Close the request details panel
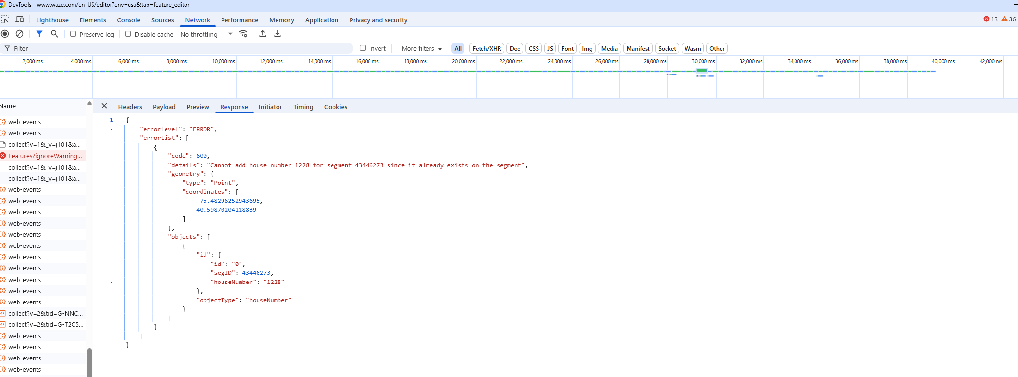This screenshot has height=377, width=1018. (x=104, y=106)
